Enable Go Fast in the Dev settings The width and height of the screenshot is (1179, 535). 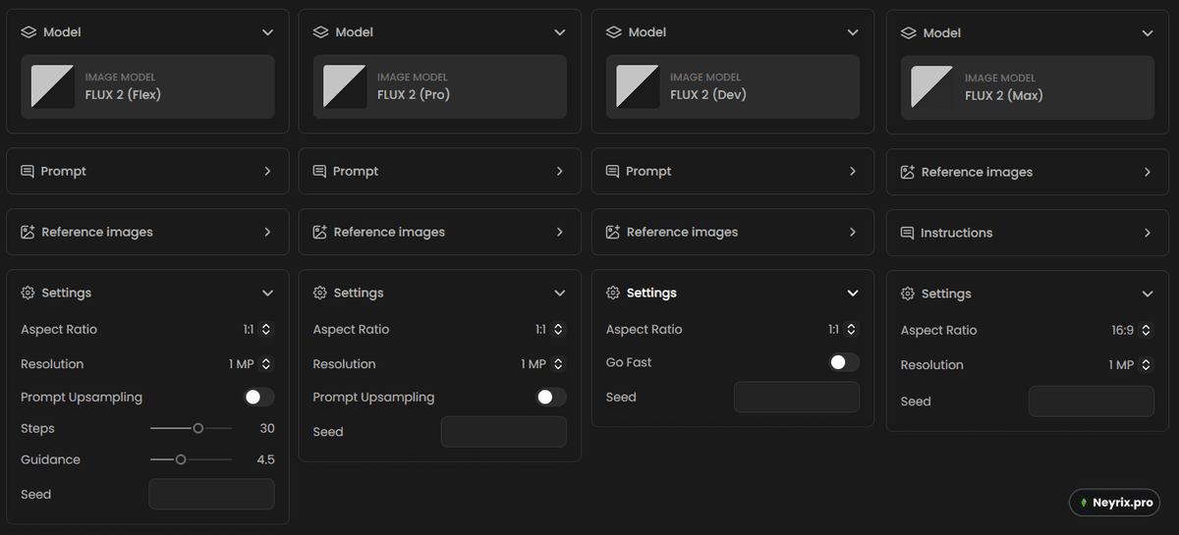(844, 362)
